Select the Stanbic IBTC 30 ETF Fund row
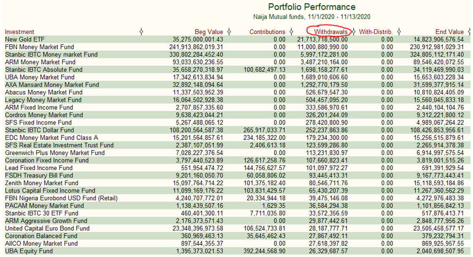 tap(238, 213)
